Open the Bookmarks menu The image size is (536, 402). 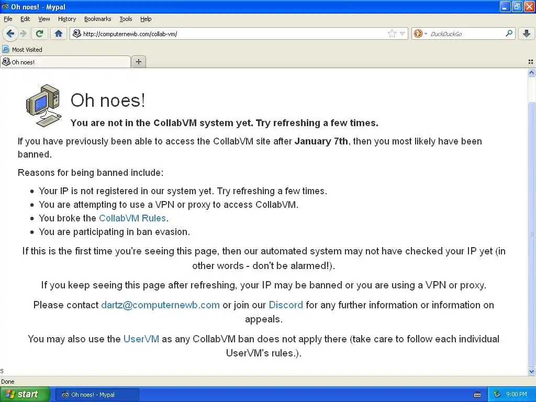point(97,19)
